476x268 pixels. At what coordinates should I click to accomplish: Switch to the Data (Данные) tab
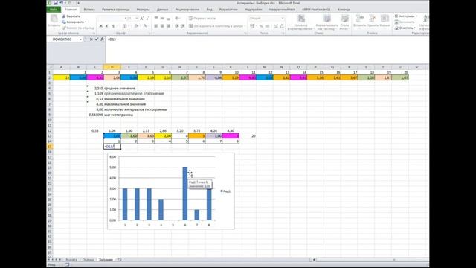162,10
